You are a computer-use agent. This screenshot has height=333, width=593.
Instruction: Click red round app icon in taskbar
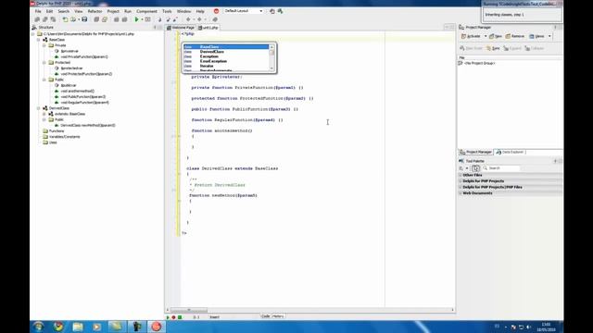(x=156, y=327)
